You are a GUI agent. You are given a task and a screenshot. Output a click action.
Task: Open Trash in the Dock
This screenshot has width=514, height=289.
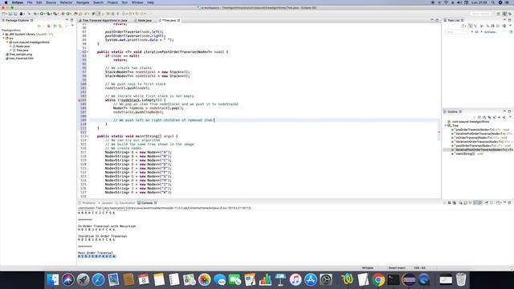pyautogui.click(x=460, y=279)
